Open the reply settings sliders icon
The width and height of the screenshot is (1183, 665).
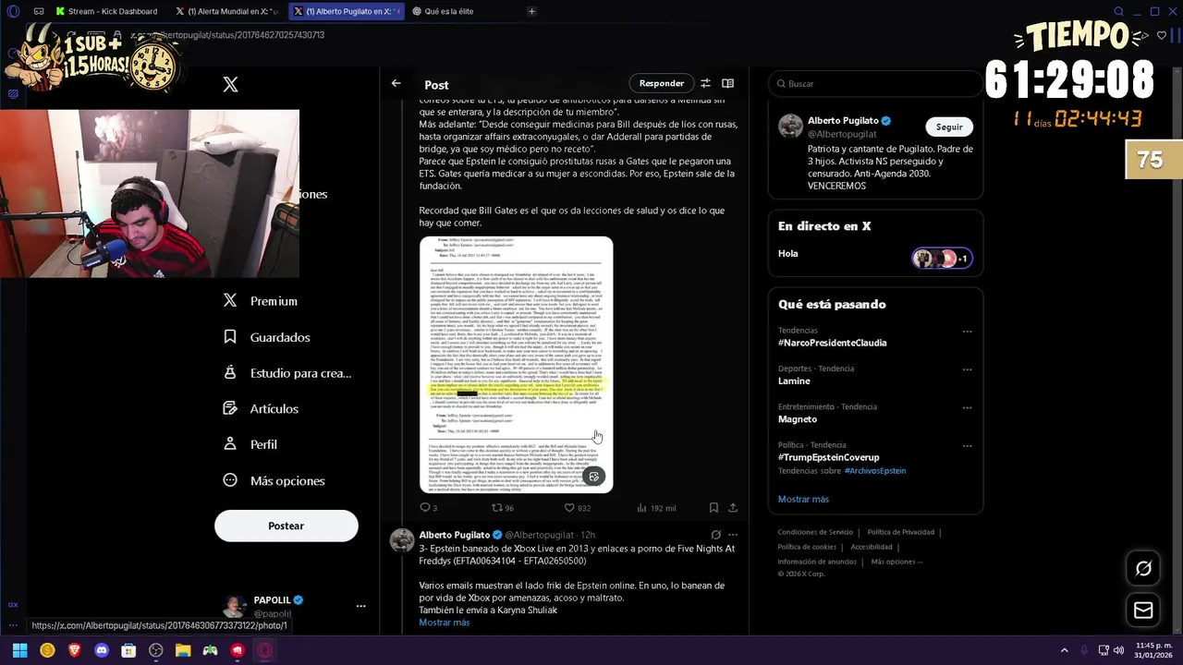pyautogui.click(x=705, y=83)
